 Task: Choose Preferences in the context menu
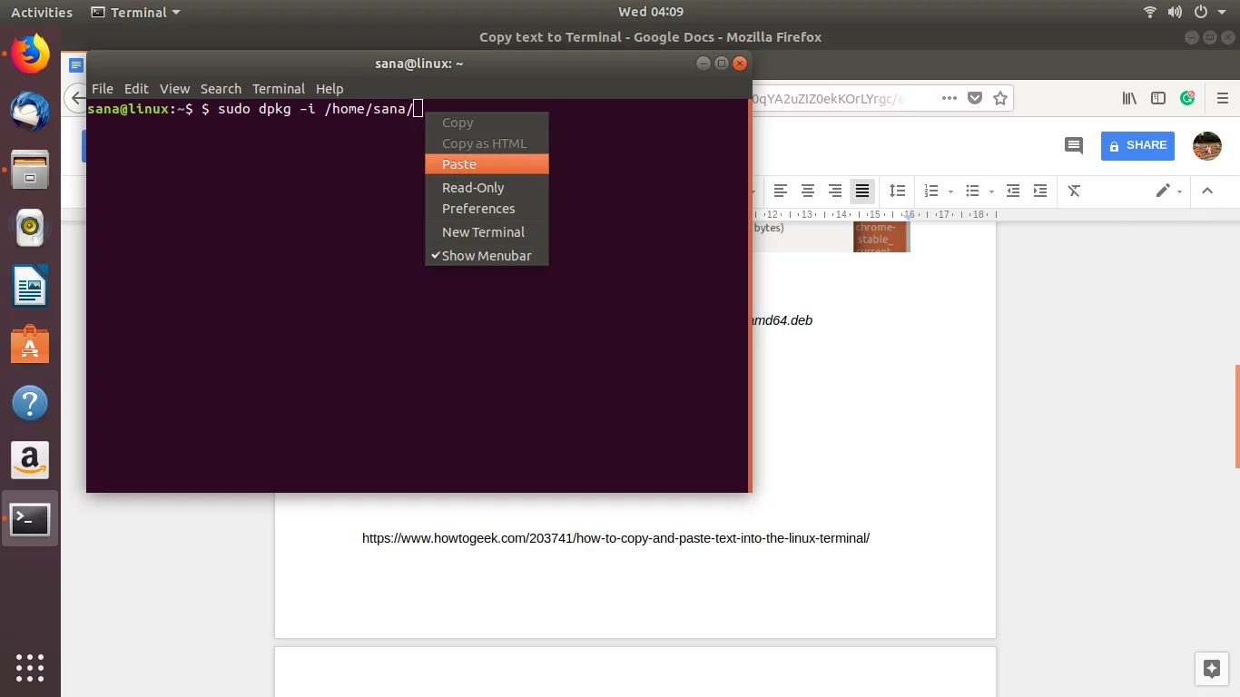click(478, 209)
